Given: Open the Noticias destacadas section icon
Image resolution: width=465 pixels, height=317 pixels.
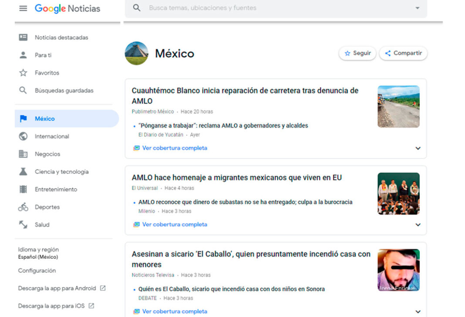Looking at the screenshot, I should click(x=23, y=37).
